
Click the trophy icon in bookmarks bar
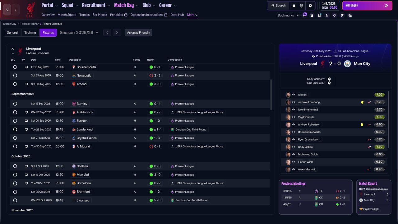(342, 15)
